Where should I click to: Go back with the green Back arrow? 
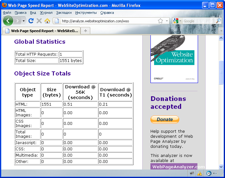(x=8, y=21)
